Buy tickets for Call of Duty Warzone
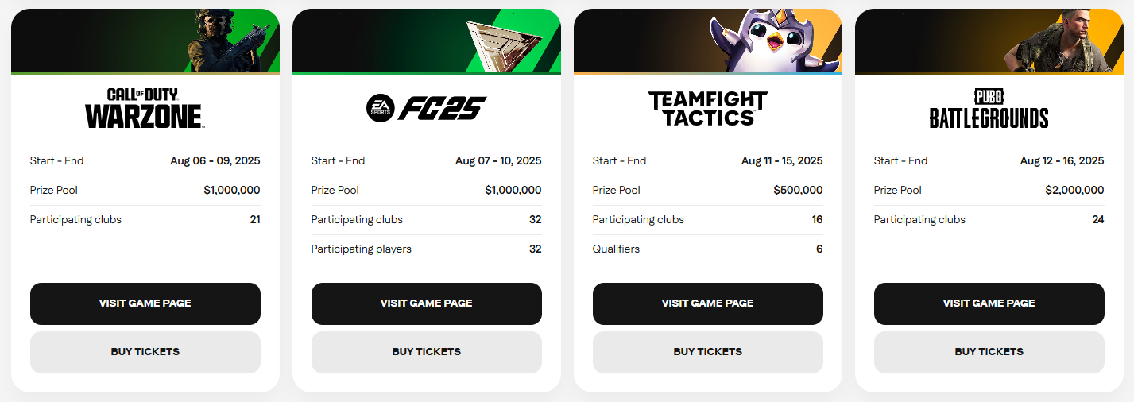The image size is (1134, 402). point(145,352)
